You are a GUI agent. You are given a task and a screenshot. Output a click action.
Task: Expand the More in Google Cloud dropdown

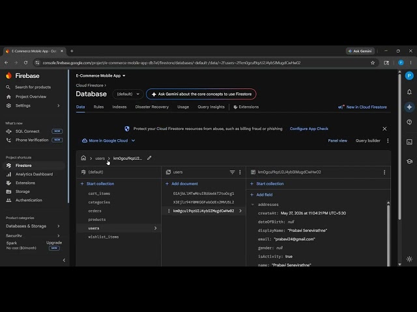coord(109,140)
